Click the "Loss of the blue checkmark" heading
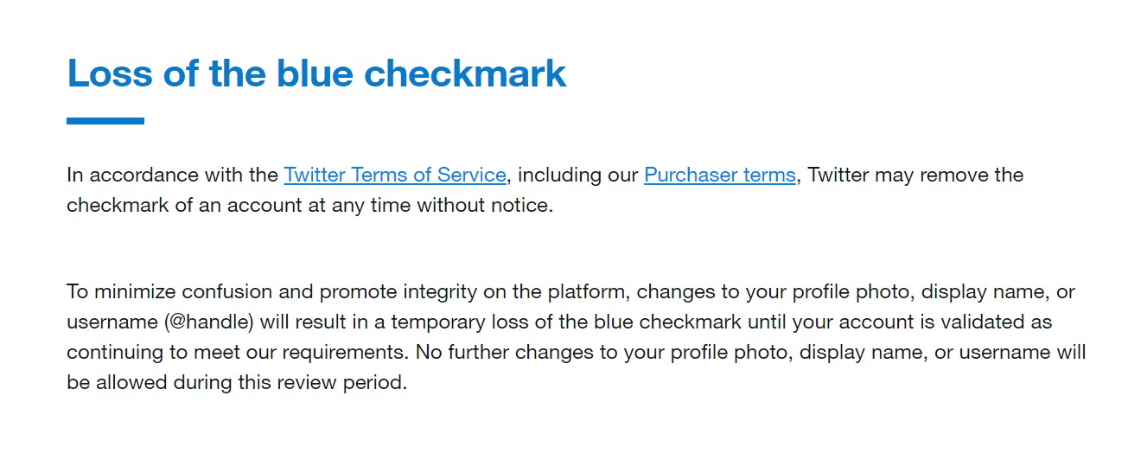This screenshot has width=1128, height=453. [316, 73]
